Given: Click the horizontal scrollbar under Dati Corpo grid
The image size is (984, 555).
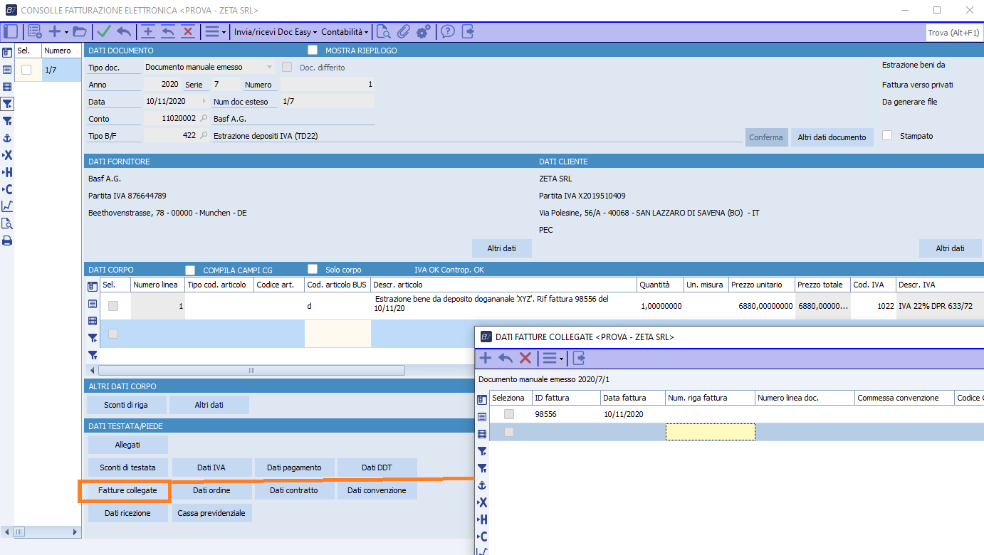Looking at the screenshot, I should coord(251,370).
